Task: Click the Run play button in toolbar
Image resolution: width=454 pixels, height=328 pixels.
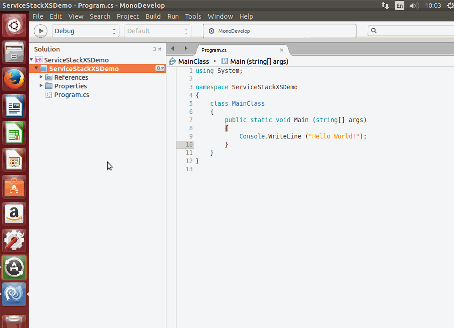Action: (41, 31)
